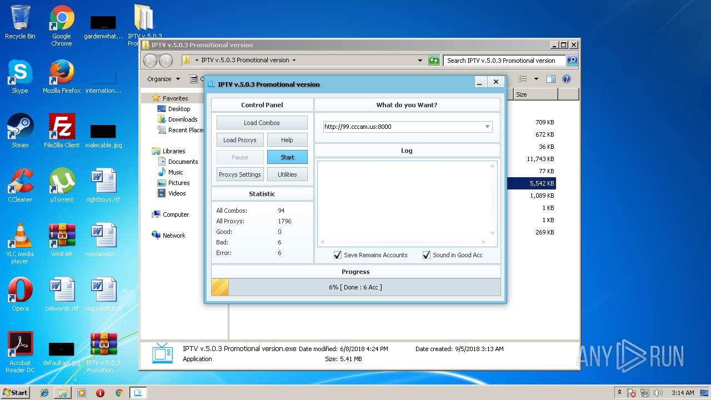Select Computer in the navigation pane

170,214
